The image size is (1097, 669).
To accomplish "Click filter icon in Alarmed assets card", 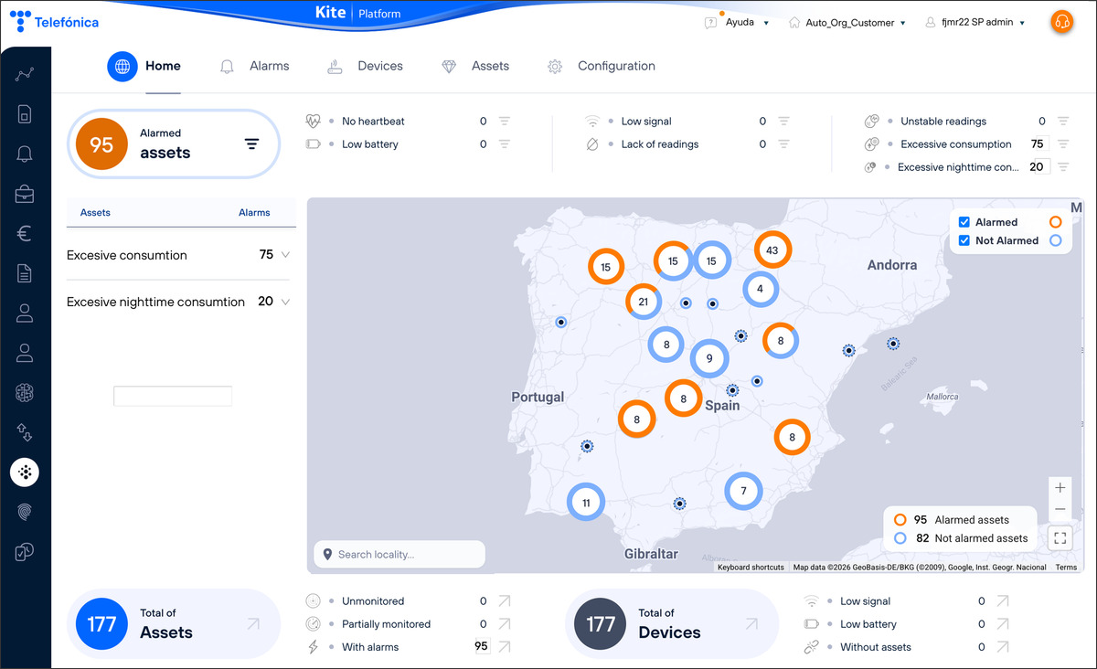I will [251, 143].
